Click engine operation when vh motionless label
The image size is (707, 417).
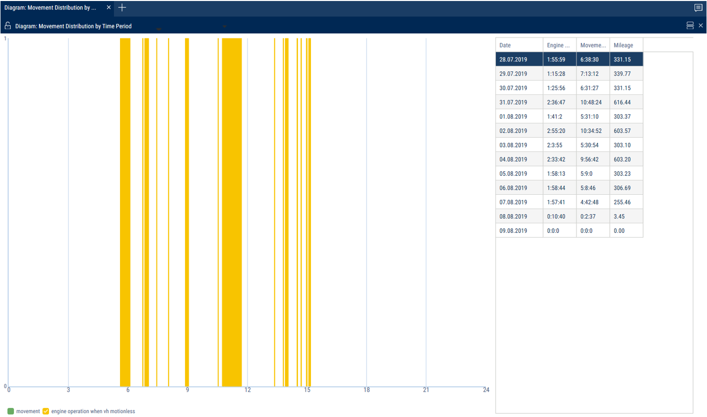click(93, 411)
